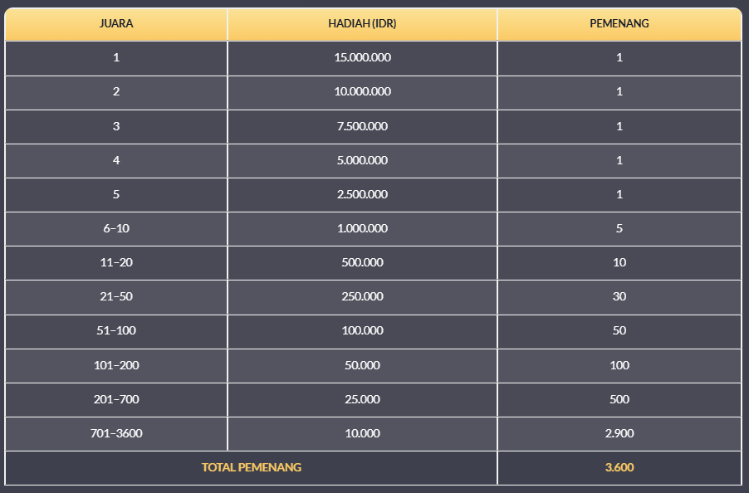Screen dimensions: 749x493
Task: Click the 7.500.000 prize amount
Action: [362, 126]
